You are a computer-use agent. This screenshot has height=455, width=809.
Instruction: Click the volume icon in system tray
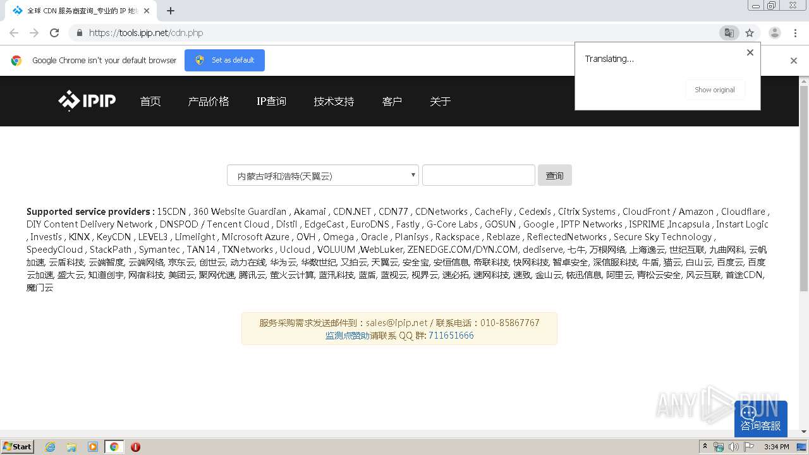coord(733,447)
